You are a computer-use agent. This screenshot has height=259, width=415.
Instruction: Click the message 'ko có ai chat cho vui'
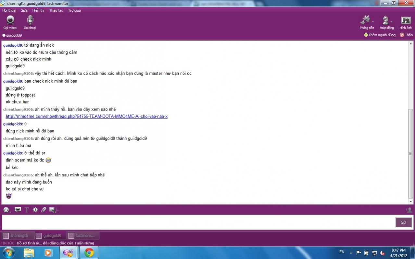coord(25,189)
